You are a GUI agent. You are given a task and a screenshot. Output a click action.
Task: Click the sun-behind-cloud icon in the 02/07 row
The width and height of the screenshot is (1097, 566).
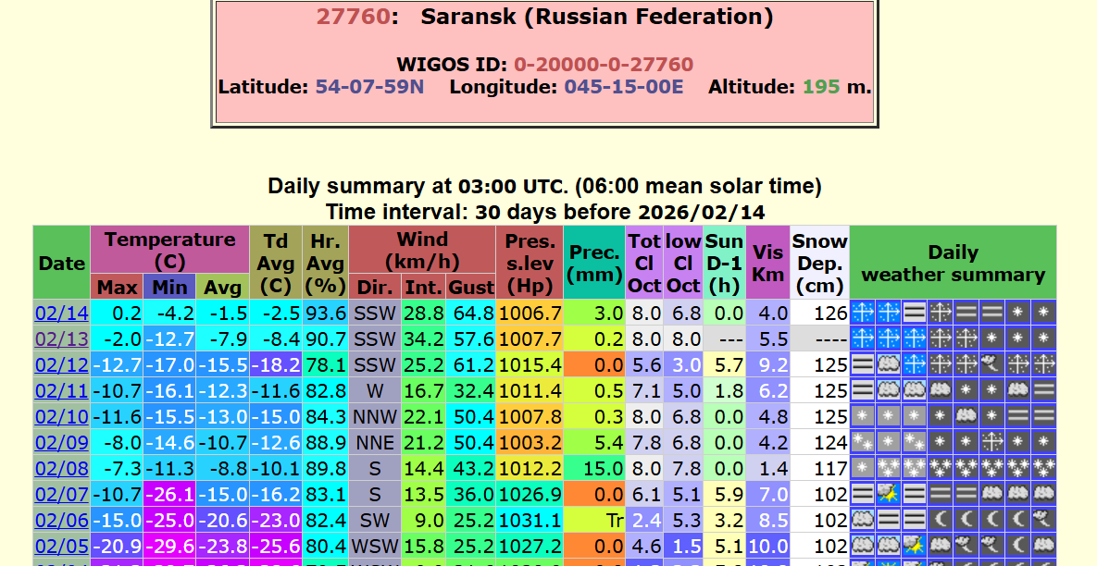click(889, 494)
